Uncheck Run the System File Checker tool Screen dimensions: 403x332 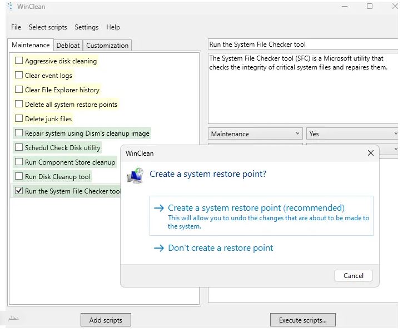19,191
